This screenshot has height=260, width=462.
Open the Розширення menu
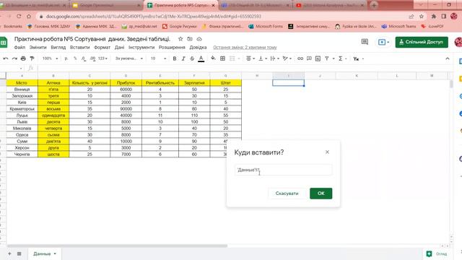(172, 47)
